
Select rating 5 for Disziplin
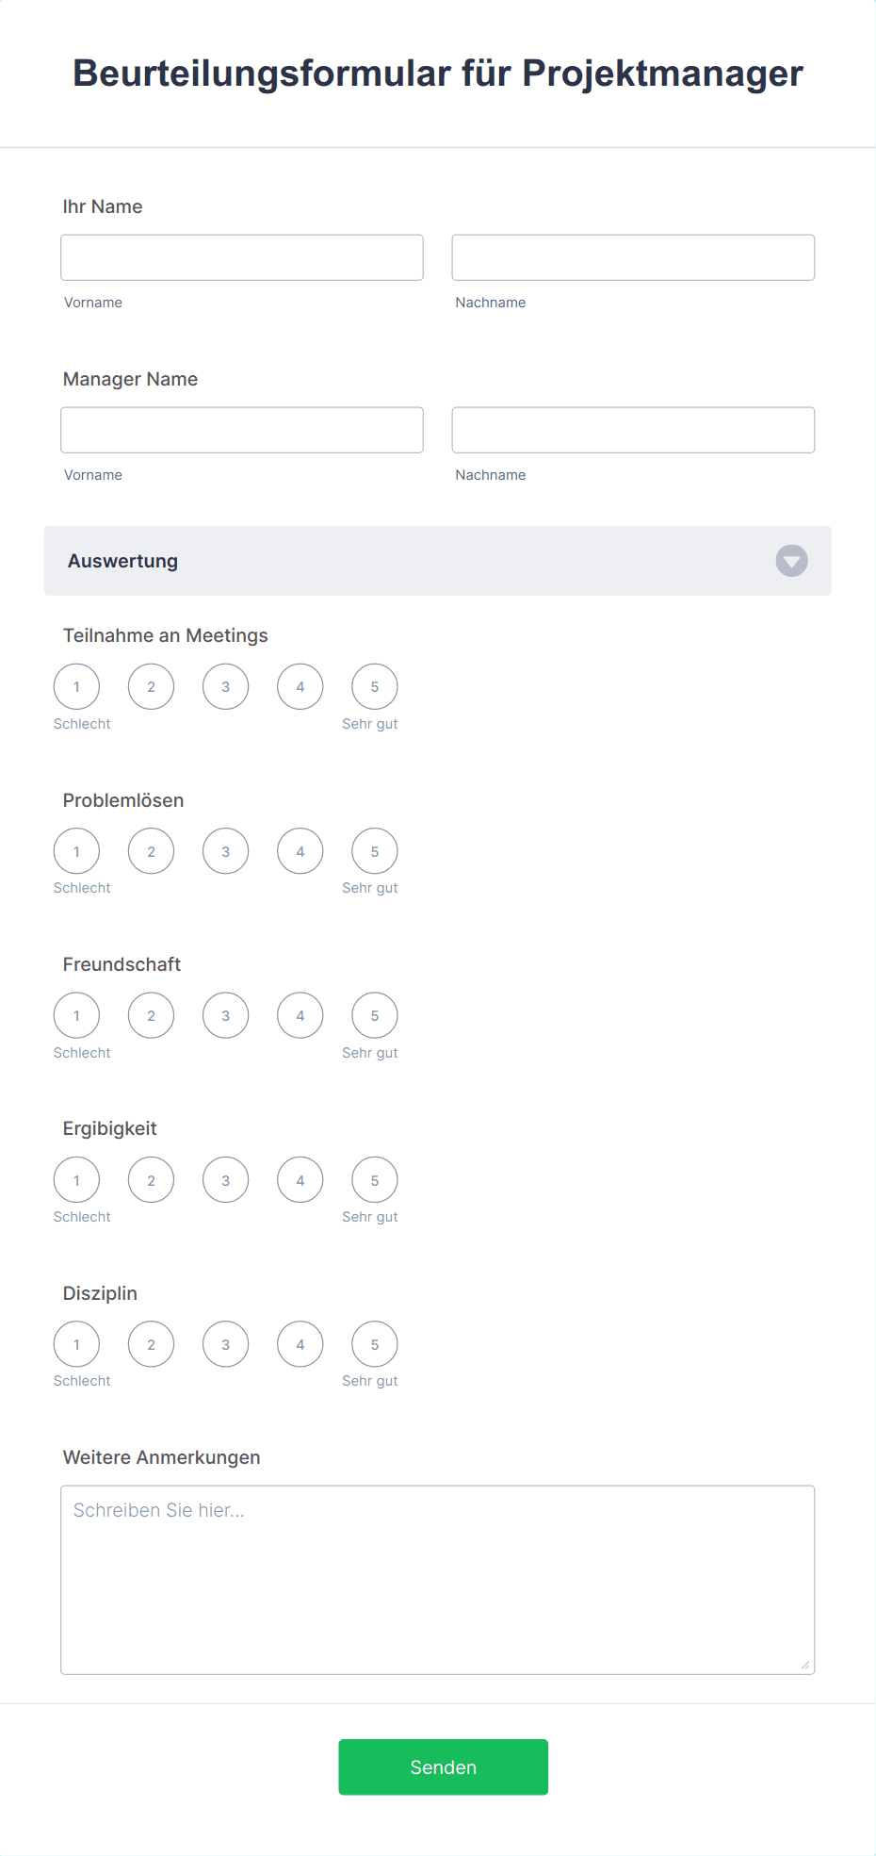(x=374, y=1345)
